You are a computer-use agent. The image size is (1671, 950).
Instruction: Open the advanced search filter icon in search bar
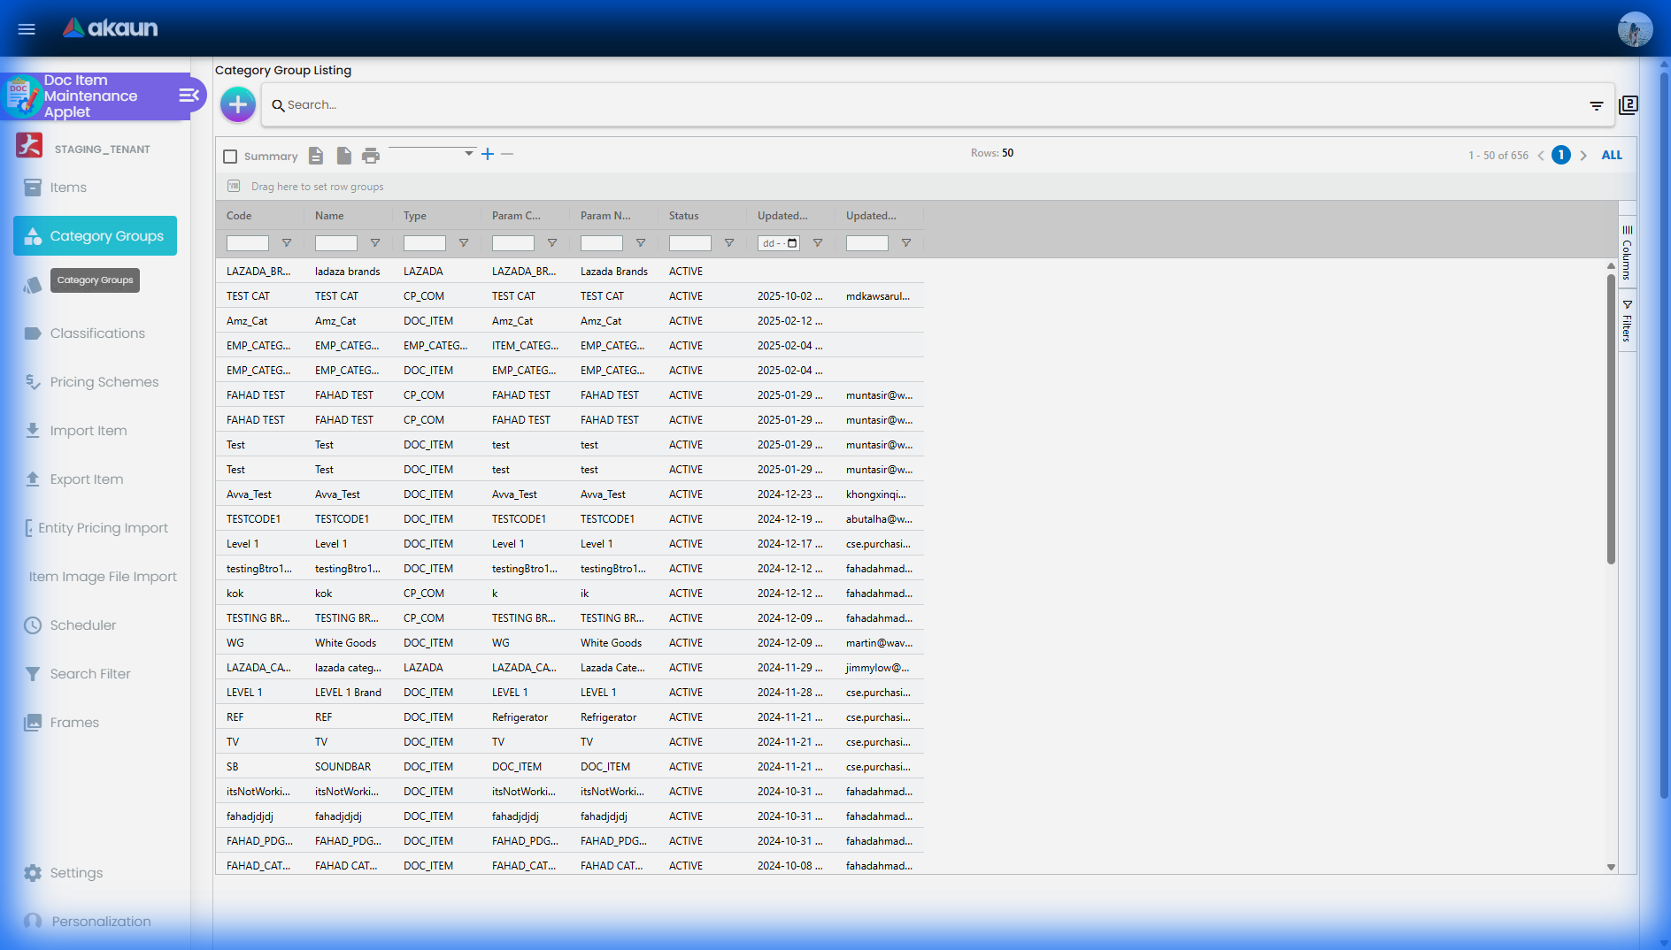[1596, 105]
